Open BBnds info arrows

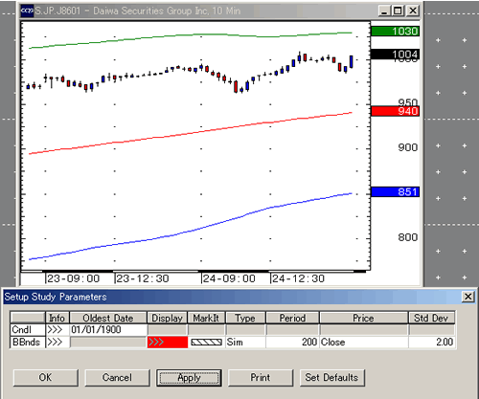pyautogui.click(x=55, y=343)
